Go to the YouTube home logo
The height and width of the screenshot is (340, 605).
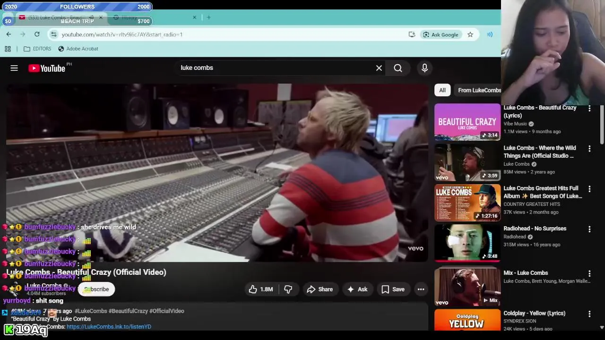(x=47, y=68)
